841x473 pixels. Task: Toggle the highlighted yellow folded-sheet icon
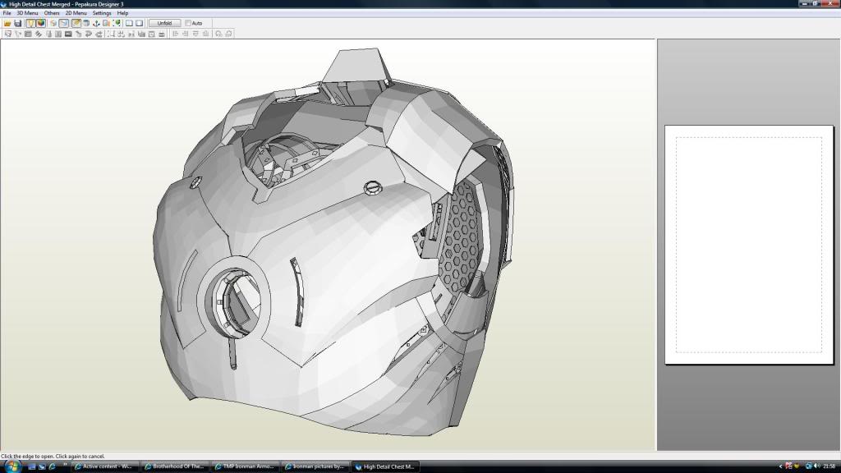pyautogui.click(x=76, y=23)
